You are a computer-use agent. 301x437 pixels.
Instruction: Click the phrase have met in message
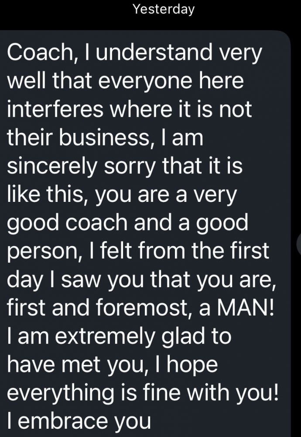[x=53, y=364]
